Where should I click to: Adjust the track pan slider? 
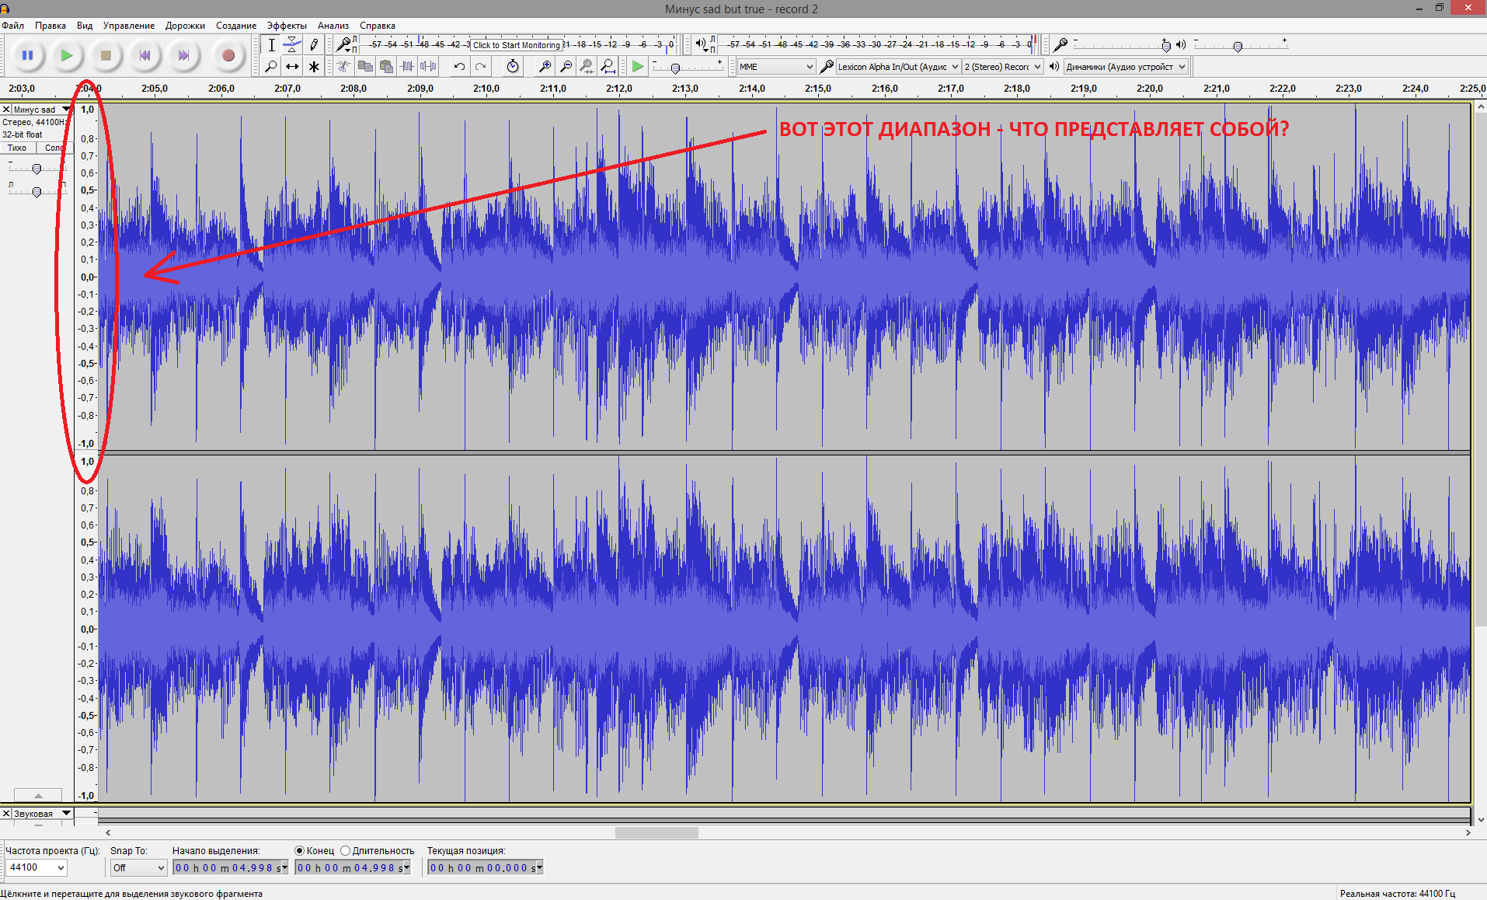click(37, 191)
